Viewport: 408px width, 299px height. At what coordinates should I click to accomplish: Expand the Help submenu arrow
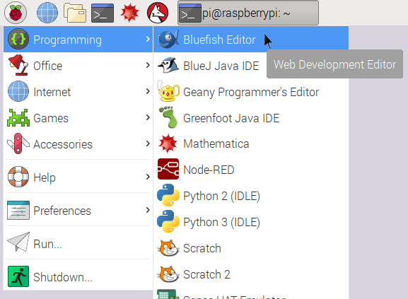pyautogui.click(x=148, y=177)
